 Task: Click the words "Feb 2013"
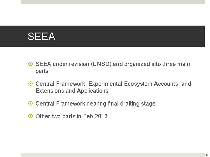coord(95,116)
